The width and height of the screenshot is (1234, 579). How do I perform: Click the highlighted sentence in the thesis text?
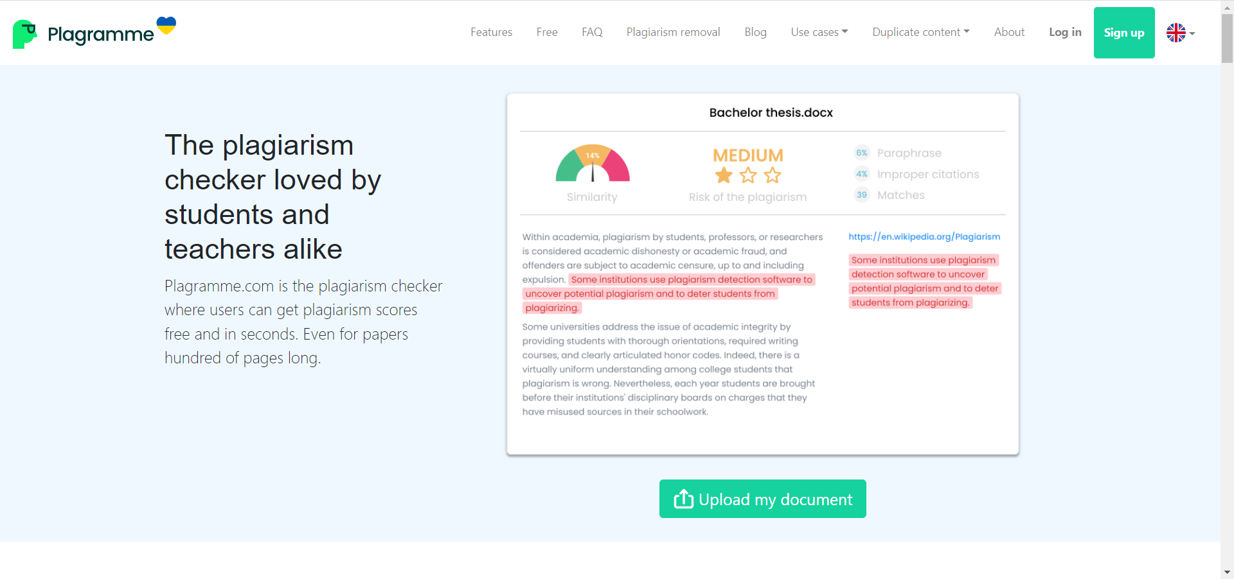tap(669, 293)
